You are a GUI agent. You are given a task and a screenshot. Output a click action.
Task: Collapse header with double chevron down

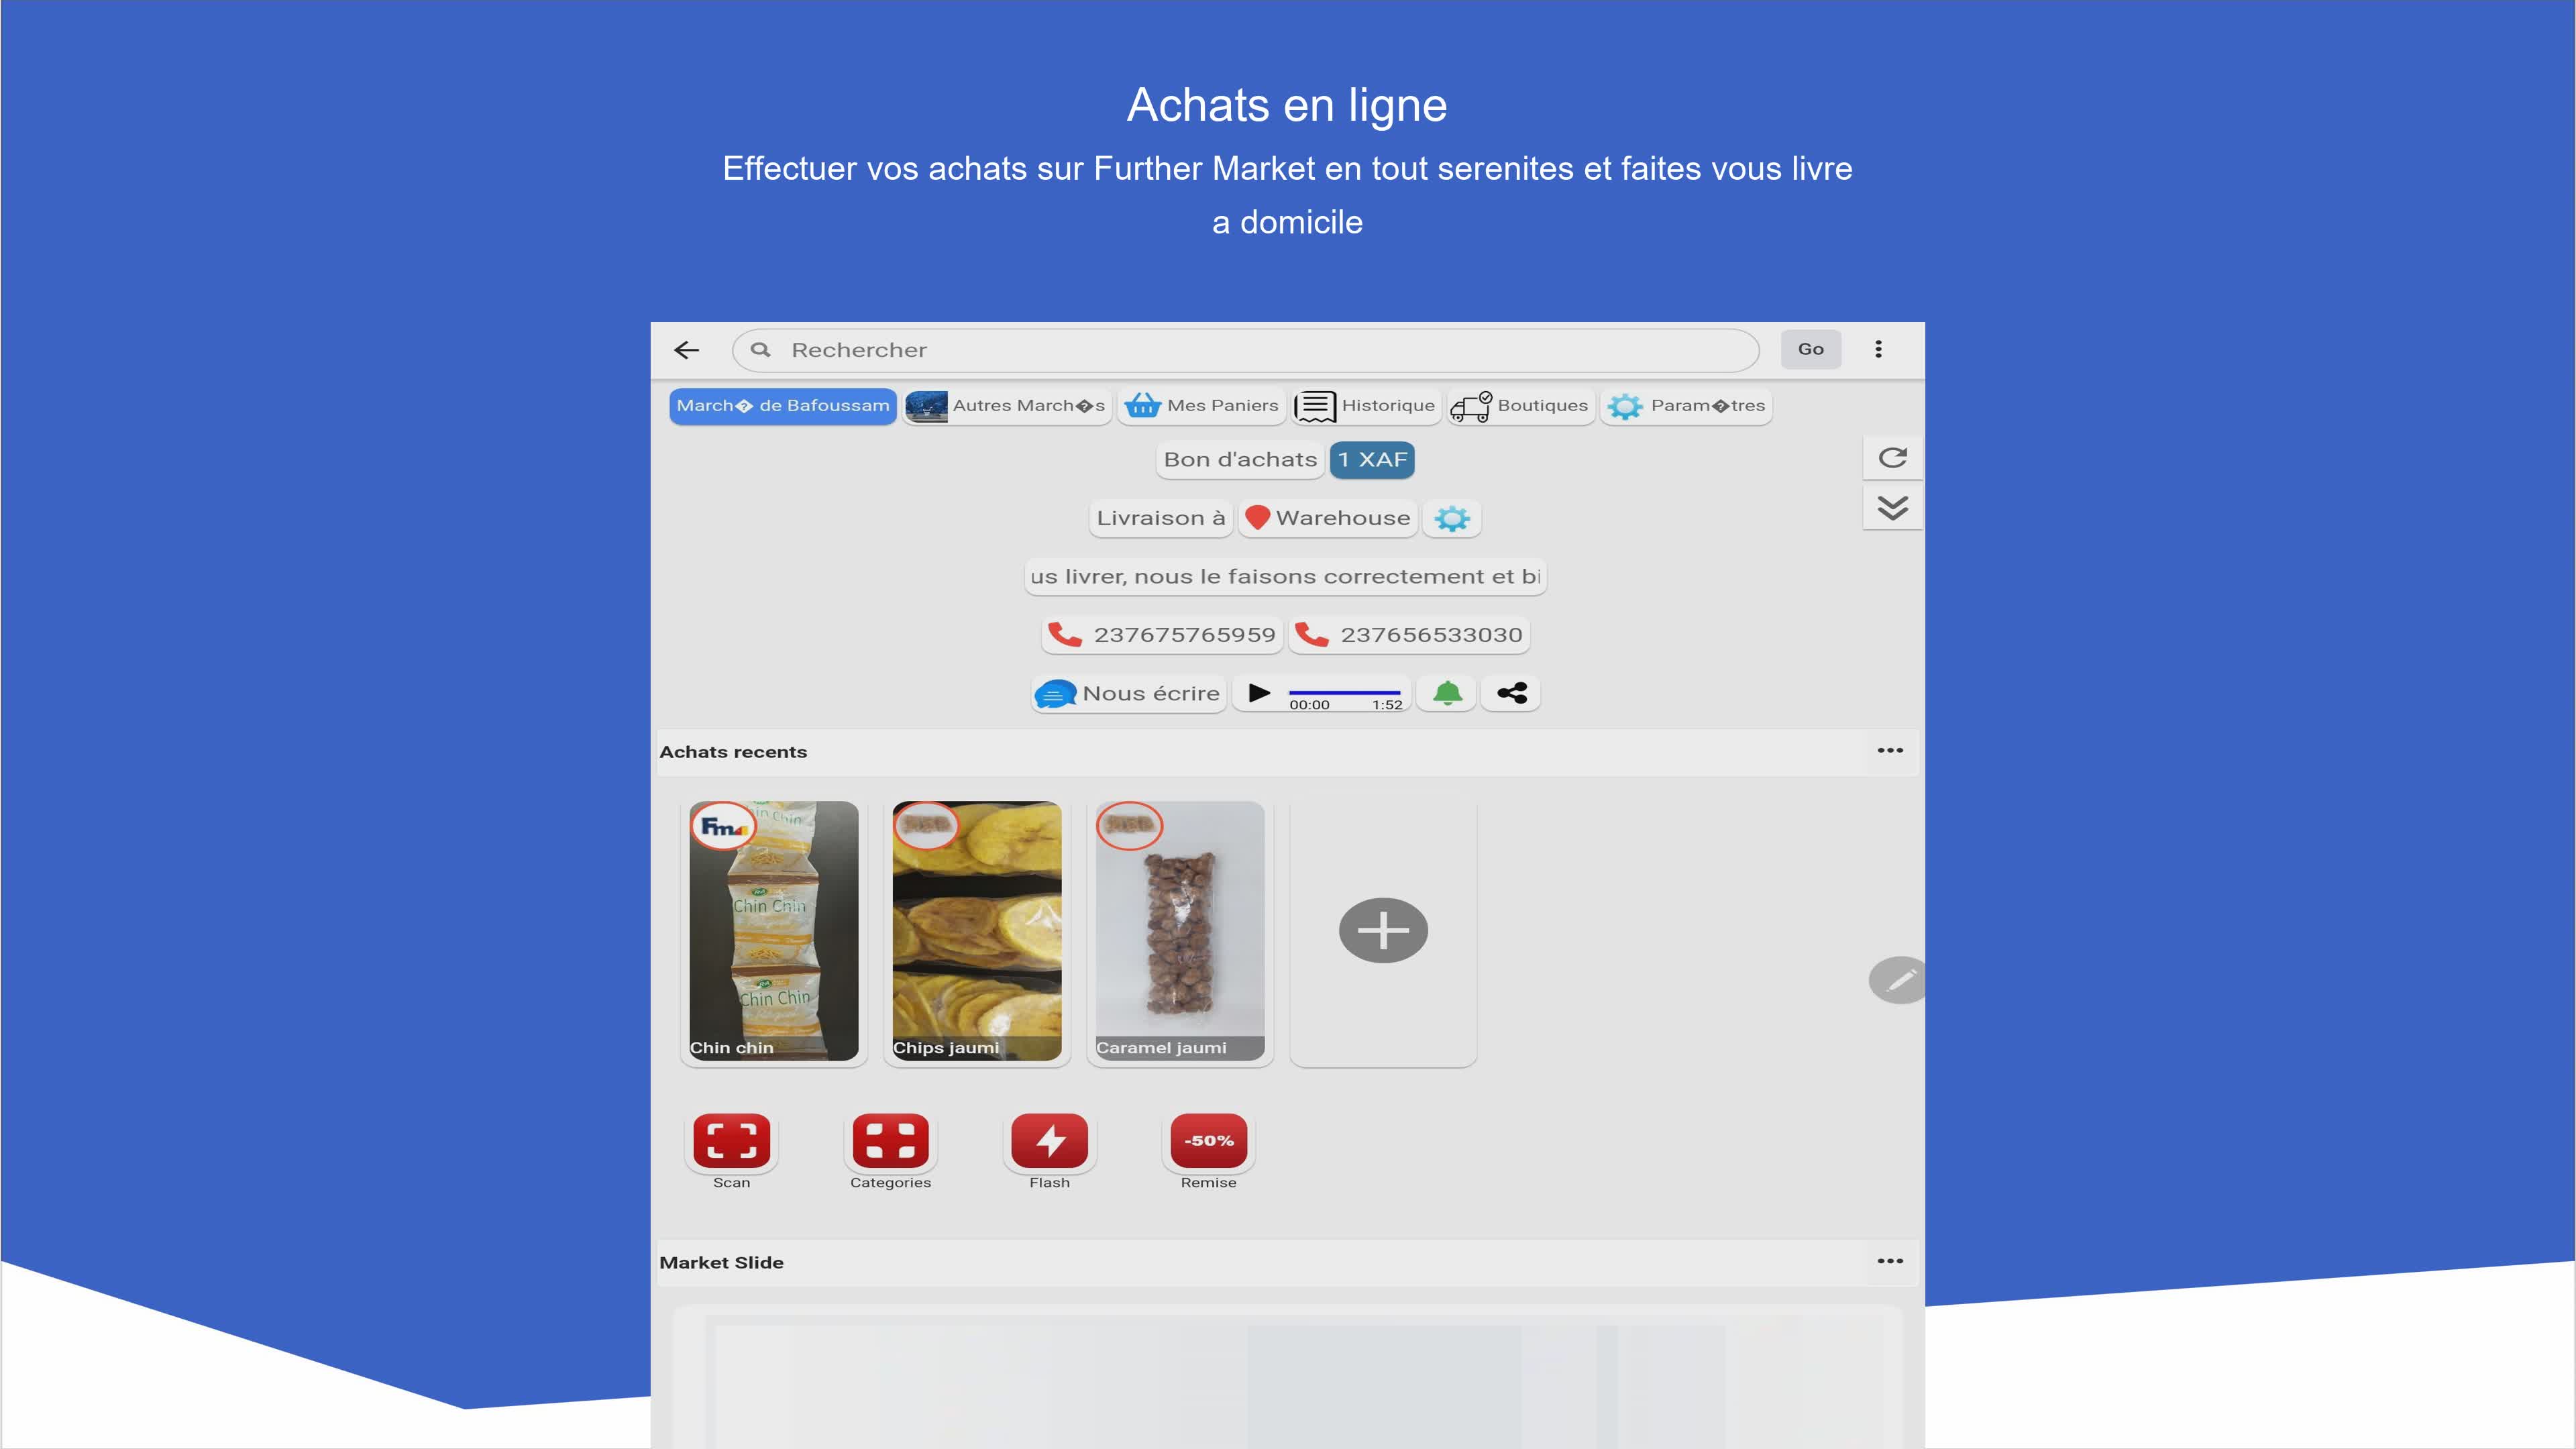pos(1892,508)
